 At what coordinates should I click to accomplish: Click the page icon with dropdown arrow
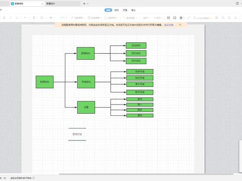coord(182,18)
